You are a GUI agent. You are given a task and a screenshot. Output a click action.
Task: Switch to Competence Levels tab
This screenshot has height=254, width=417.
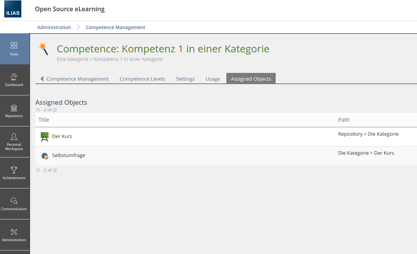[142, 79]
